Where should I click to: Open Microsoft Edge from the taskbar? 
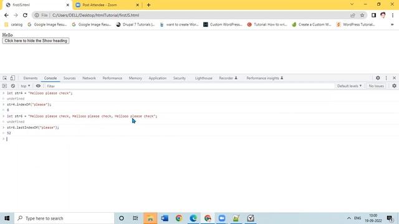click(193, 218)
